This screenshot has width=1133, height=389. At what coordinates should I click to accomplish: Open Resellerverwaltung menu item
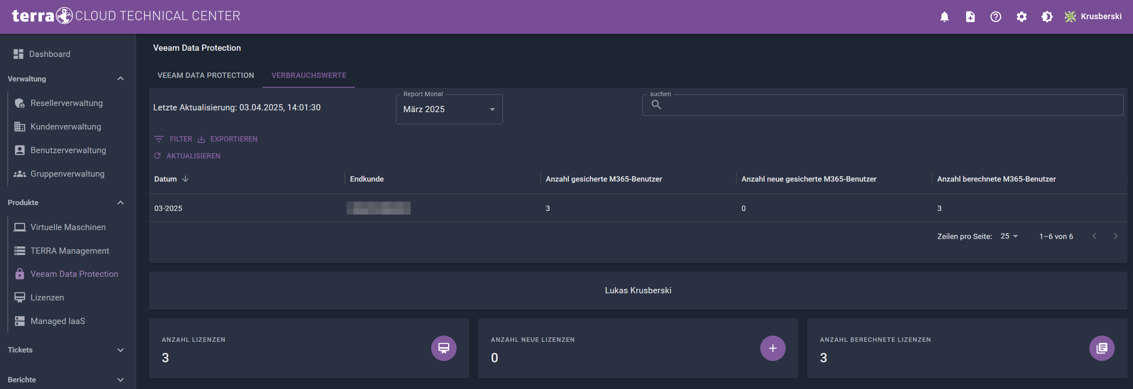tap(66, 103)
